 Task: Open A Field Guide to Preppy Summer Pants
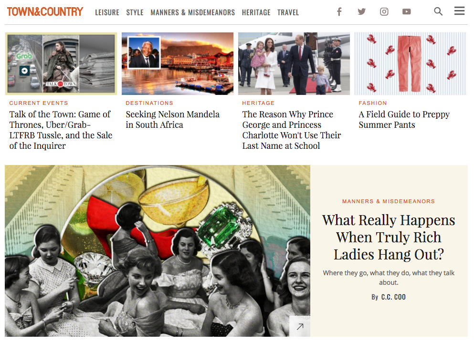tap(404, 119)
